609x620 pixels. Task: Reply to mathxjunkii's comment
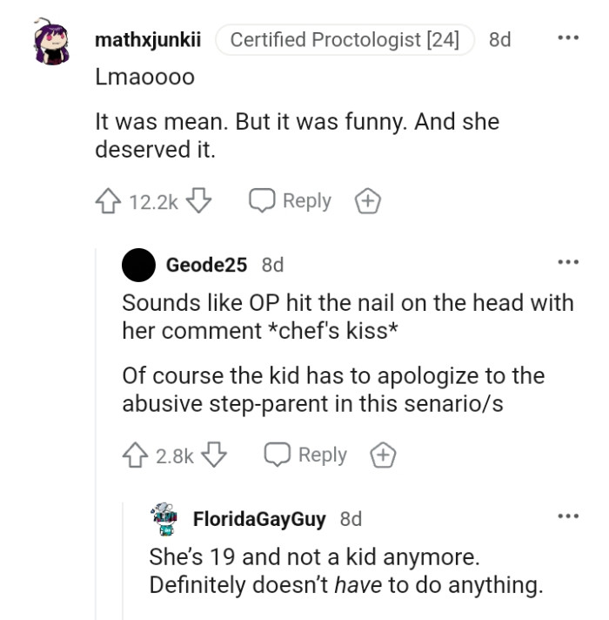click(x=290, y=201)
